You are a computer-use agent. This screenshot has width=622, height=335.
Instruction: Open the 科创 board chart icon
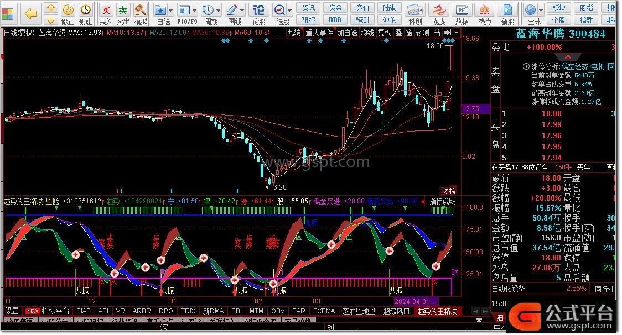point(415,10)
